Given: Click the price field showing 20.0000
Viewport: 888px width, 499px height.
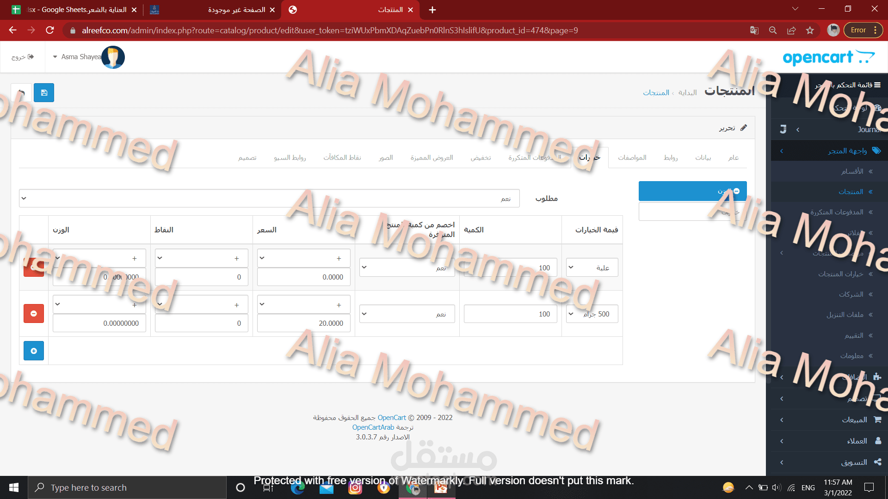Looking at the screenshot, I should [303, 323].
